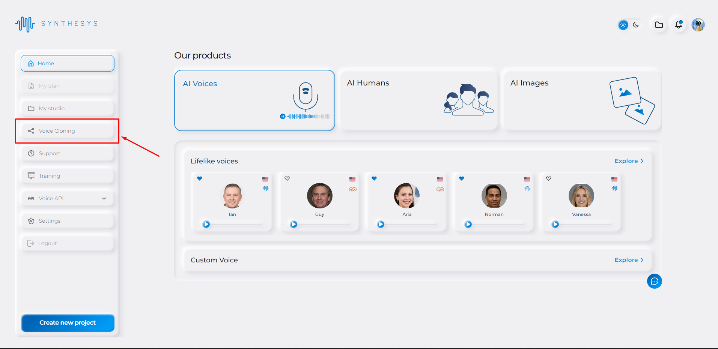Click the people illustration in AI Humans

(x=469, y=99)
